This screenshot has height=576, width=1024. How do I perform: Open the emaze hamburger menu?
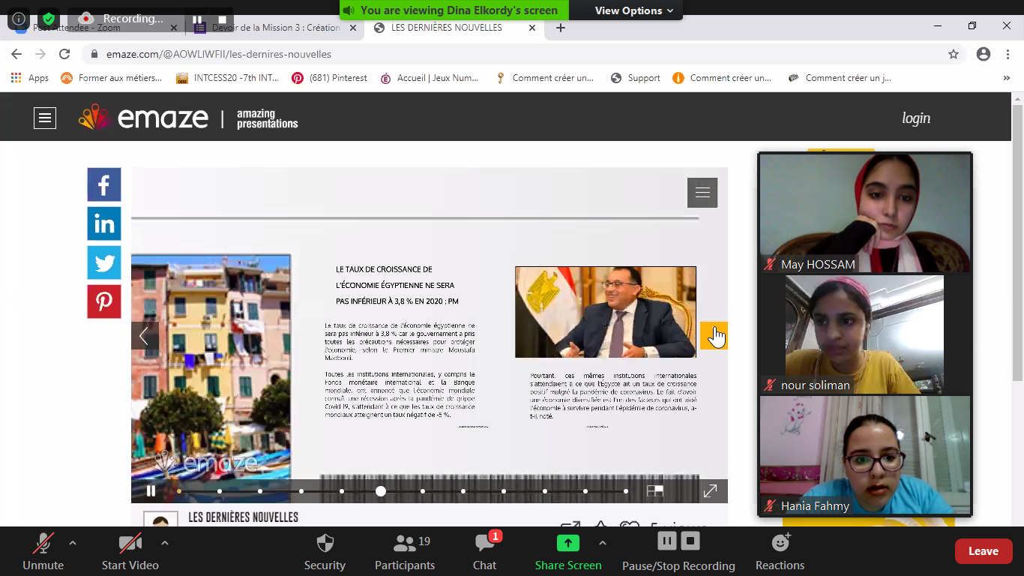click(45, 118)
